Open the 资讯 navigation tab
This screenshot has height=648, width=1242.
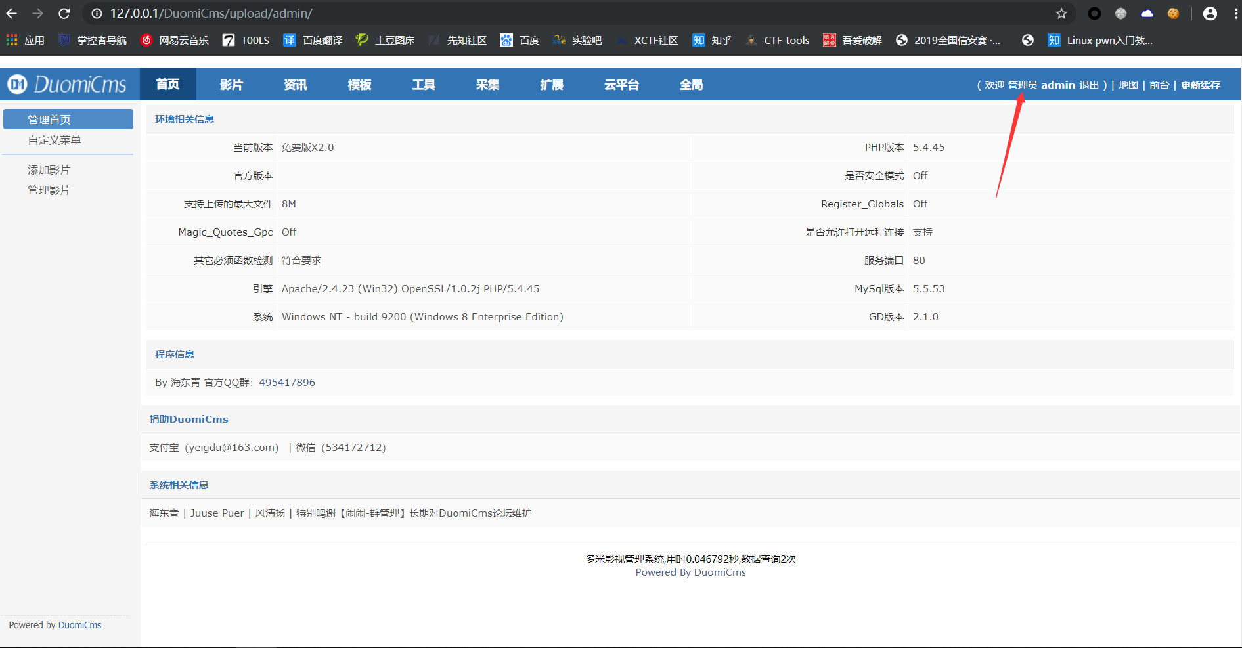coord(296,84)
